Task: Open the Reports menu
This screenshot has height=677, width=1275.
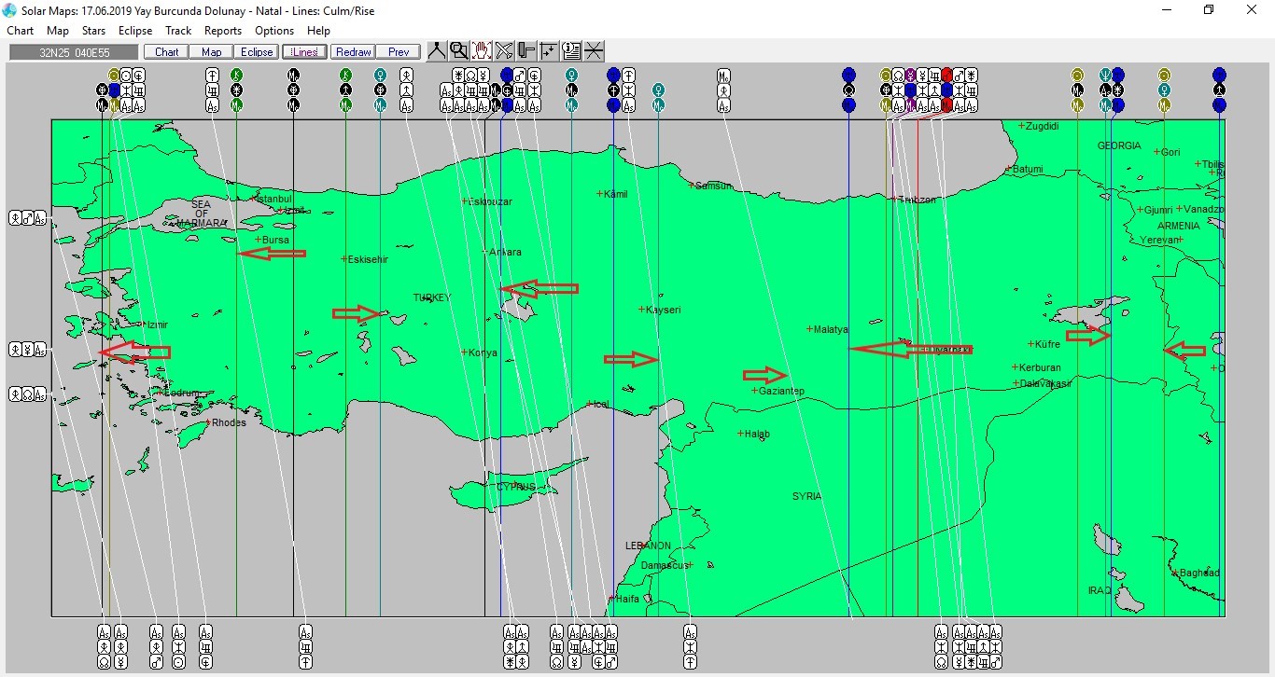Action: [223, 31]
